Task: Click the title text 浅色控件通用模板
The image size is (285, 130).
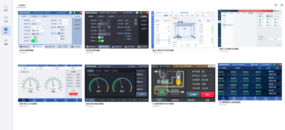Action: click(x=26, y=50)
